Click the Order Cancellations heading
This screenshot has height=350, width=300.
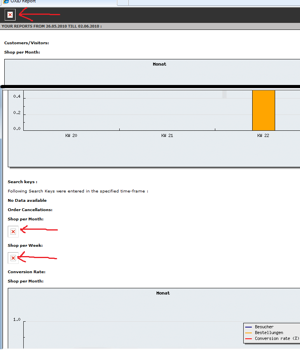(30, 210)
